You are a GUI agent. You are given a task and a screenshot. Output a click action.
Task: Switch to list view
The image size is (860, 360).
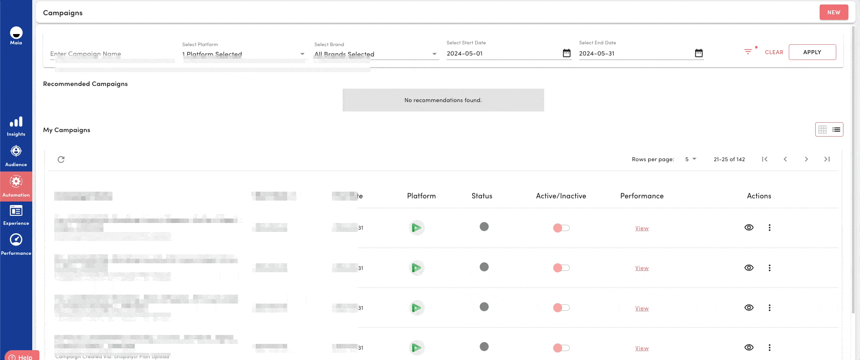[x=836, y=129]
